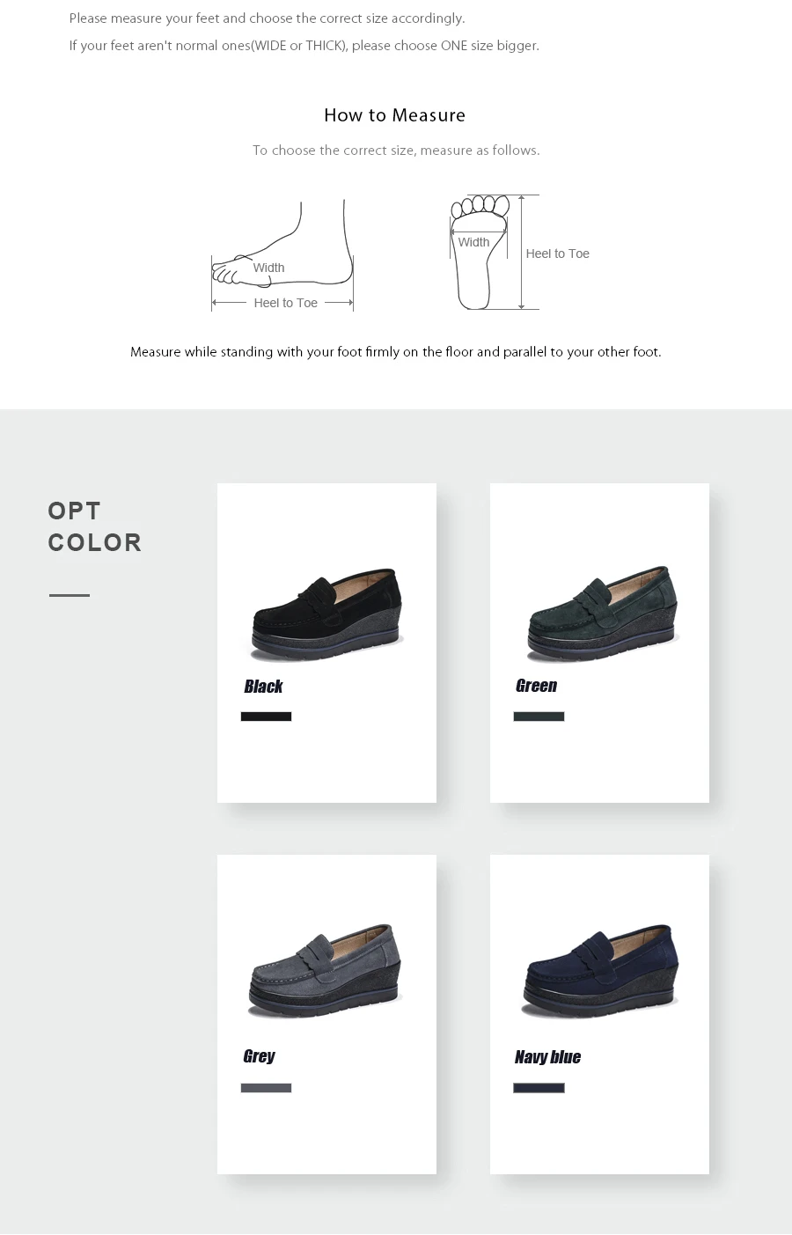792x1235 pixels.
Task: Select the grey color swatch bar
Action: (x=266, y=1088)
